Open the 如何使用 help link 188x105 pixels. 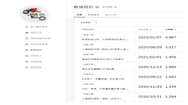pos(107,7)
